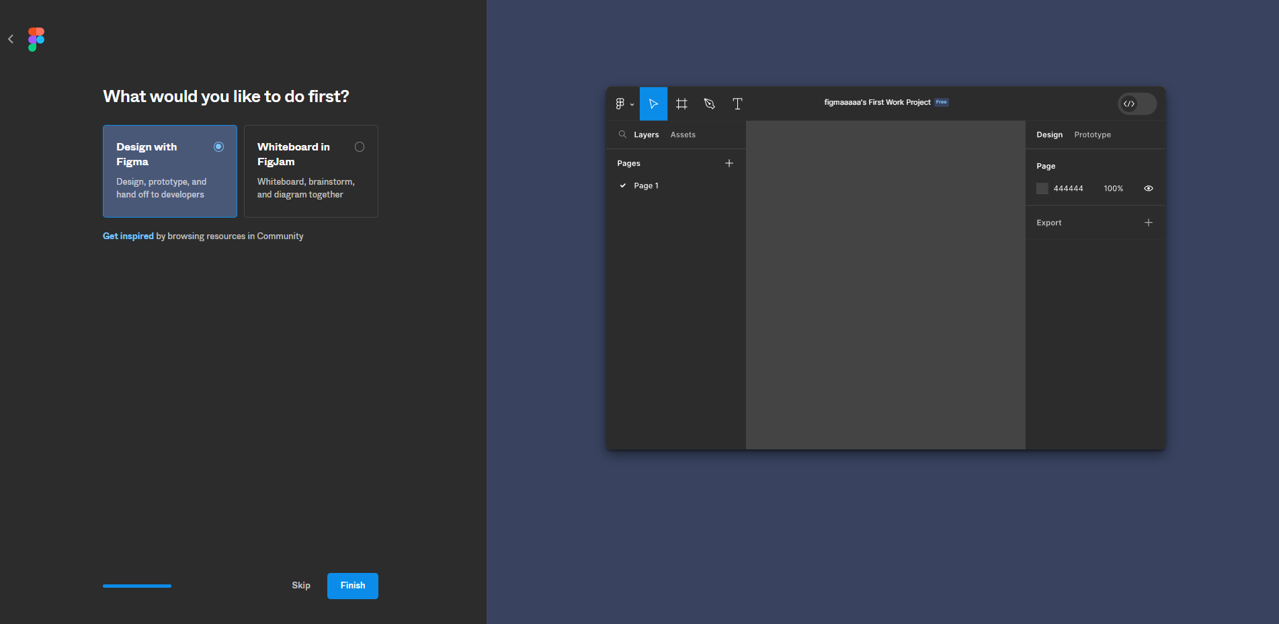Click the Free plan badge
The width and height of the screenshot is (1279, 624).
pyautogui.click(x=941, y=103)
